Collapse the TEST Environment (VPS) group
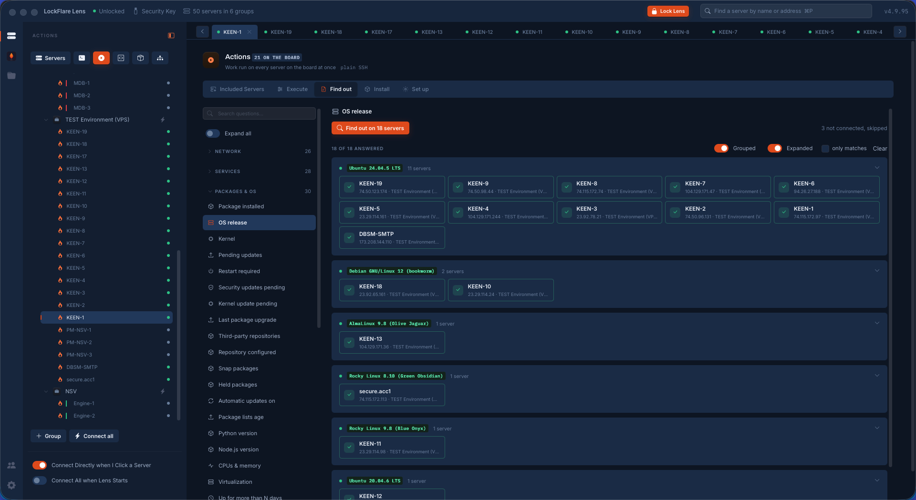The width and height of the screenshot is (916, 500). [x=46, y=120]
